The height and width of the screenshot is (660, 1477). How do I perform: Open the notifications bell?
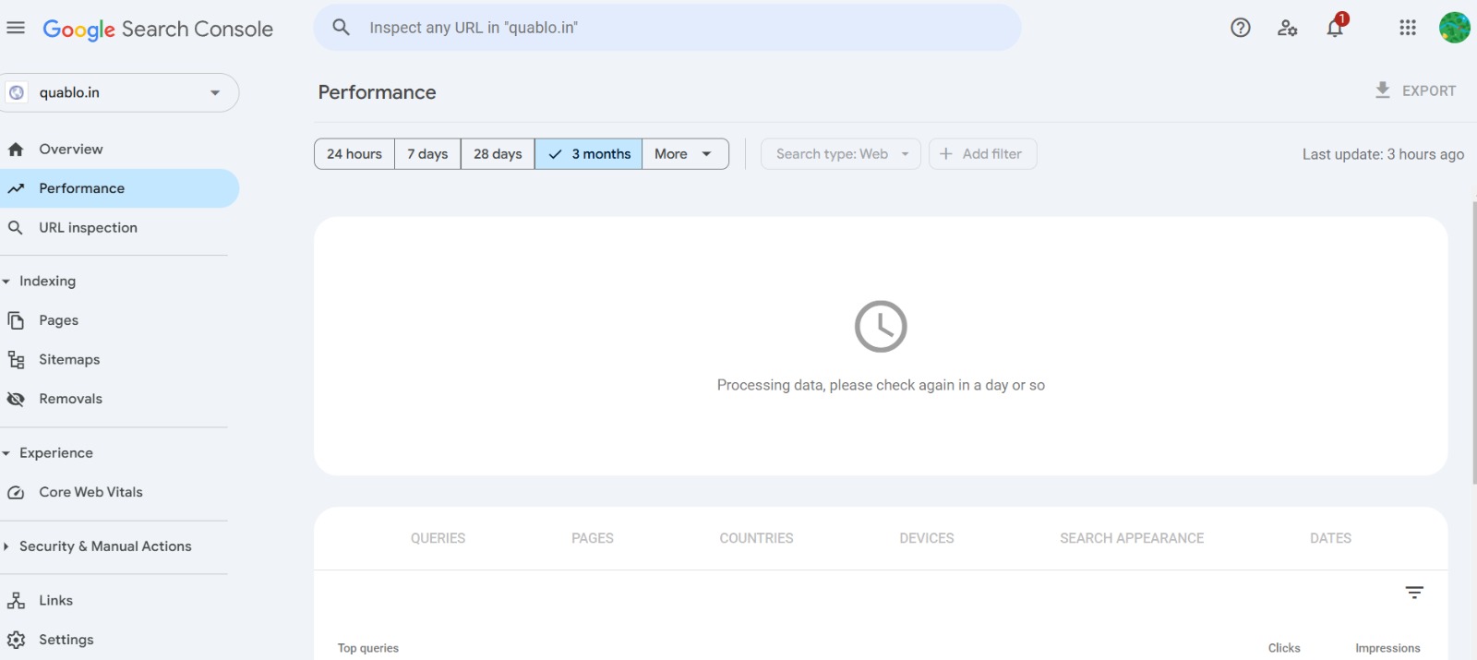point(1336,27)
